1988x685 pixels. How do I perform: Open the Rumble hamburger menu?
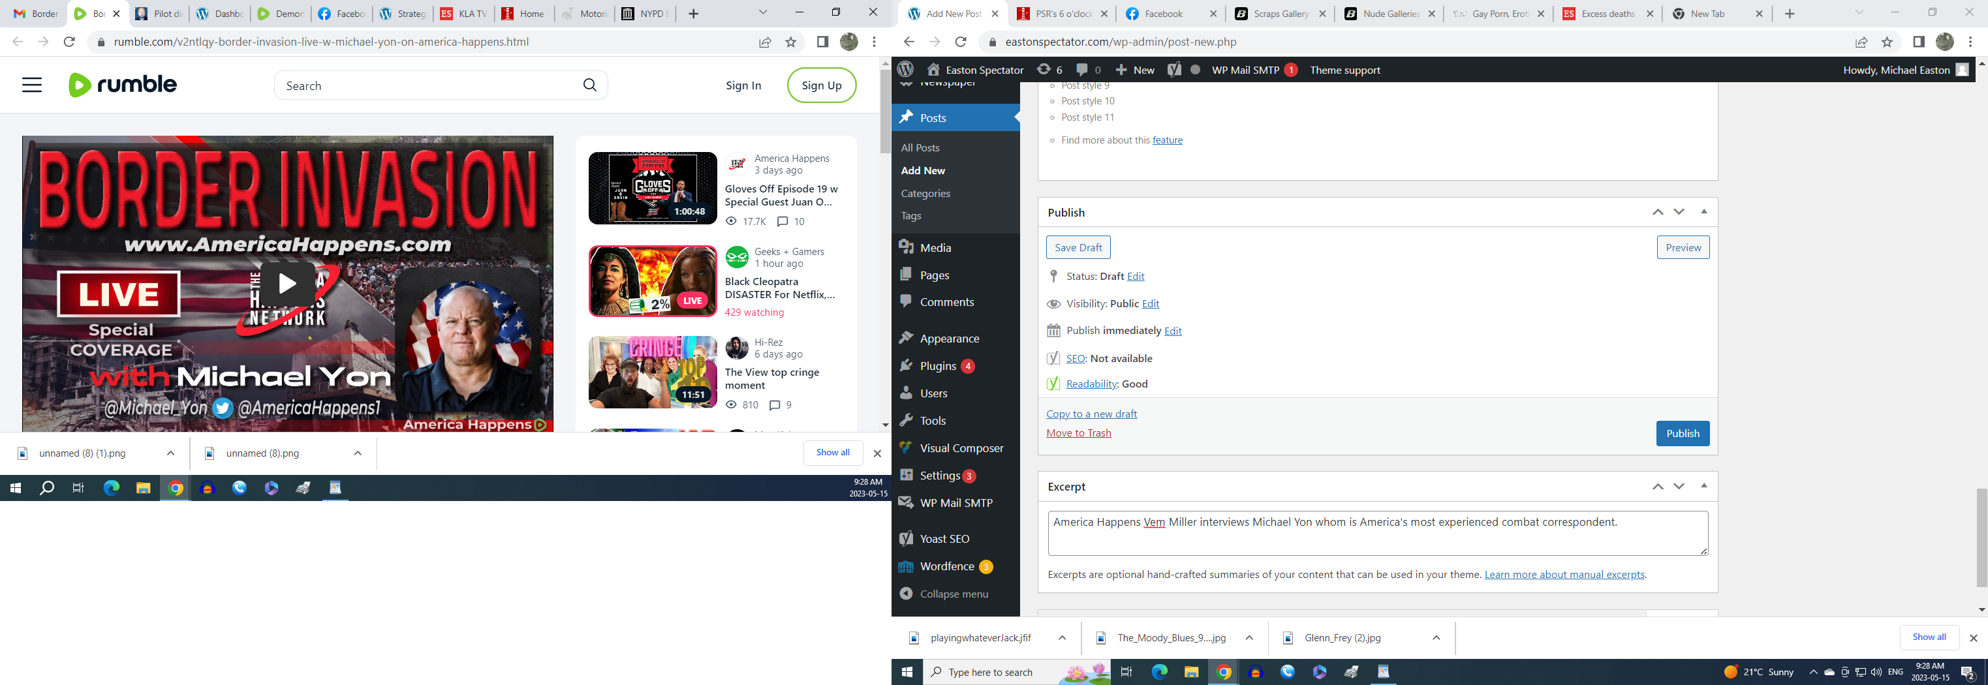click(x=31, y=85)
